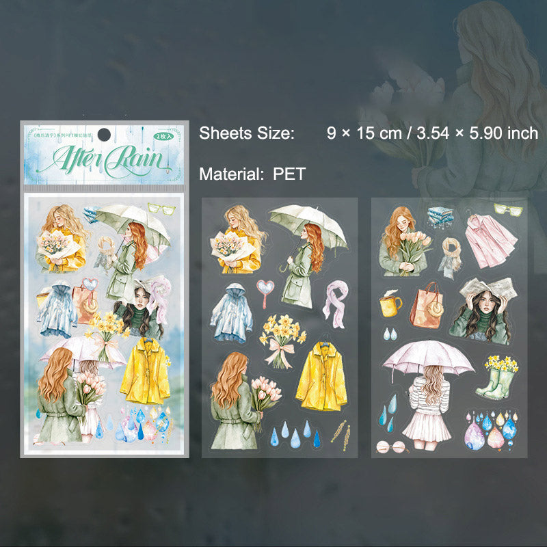
Task: Select the colorful raindrops cluster on right sheet
Action: [491, 430]
